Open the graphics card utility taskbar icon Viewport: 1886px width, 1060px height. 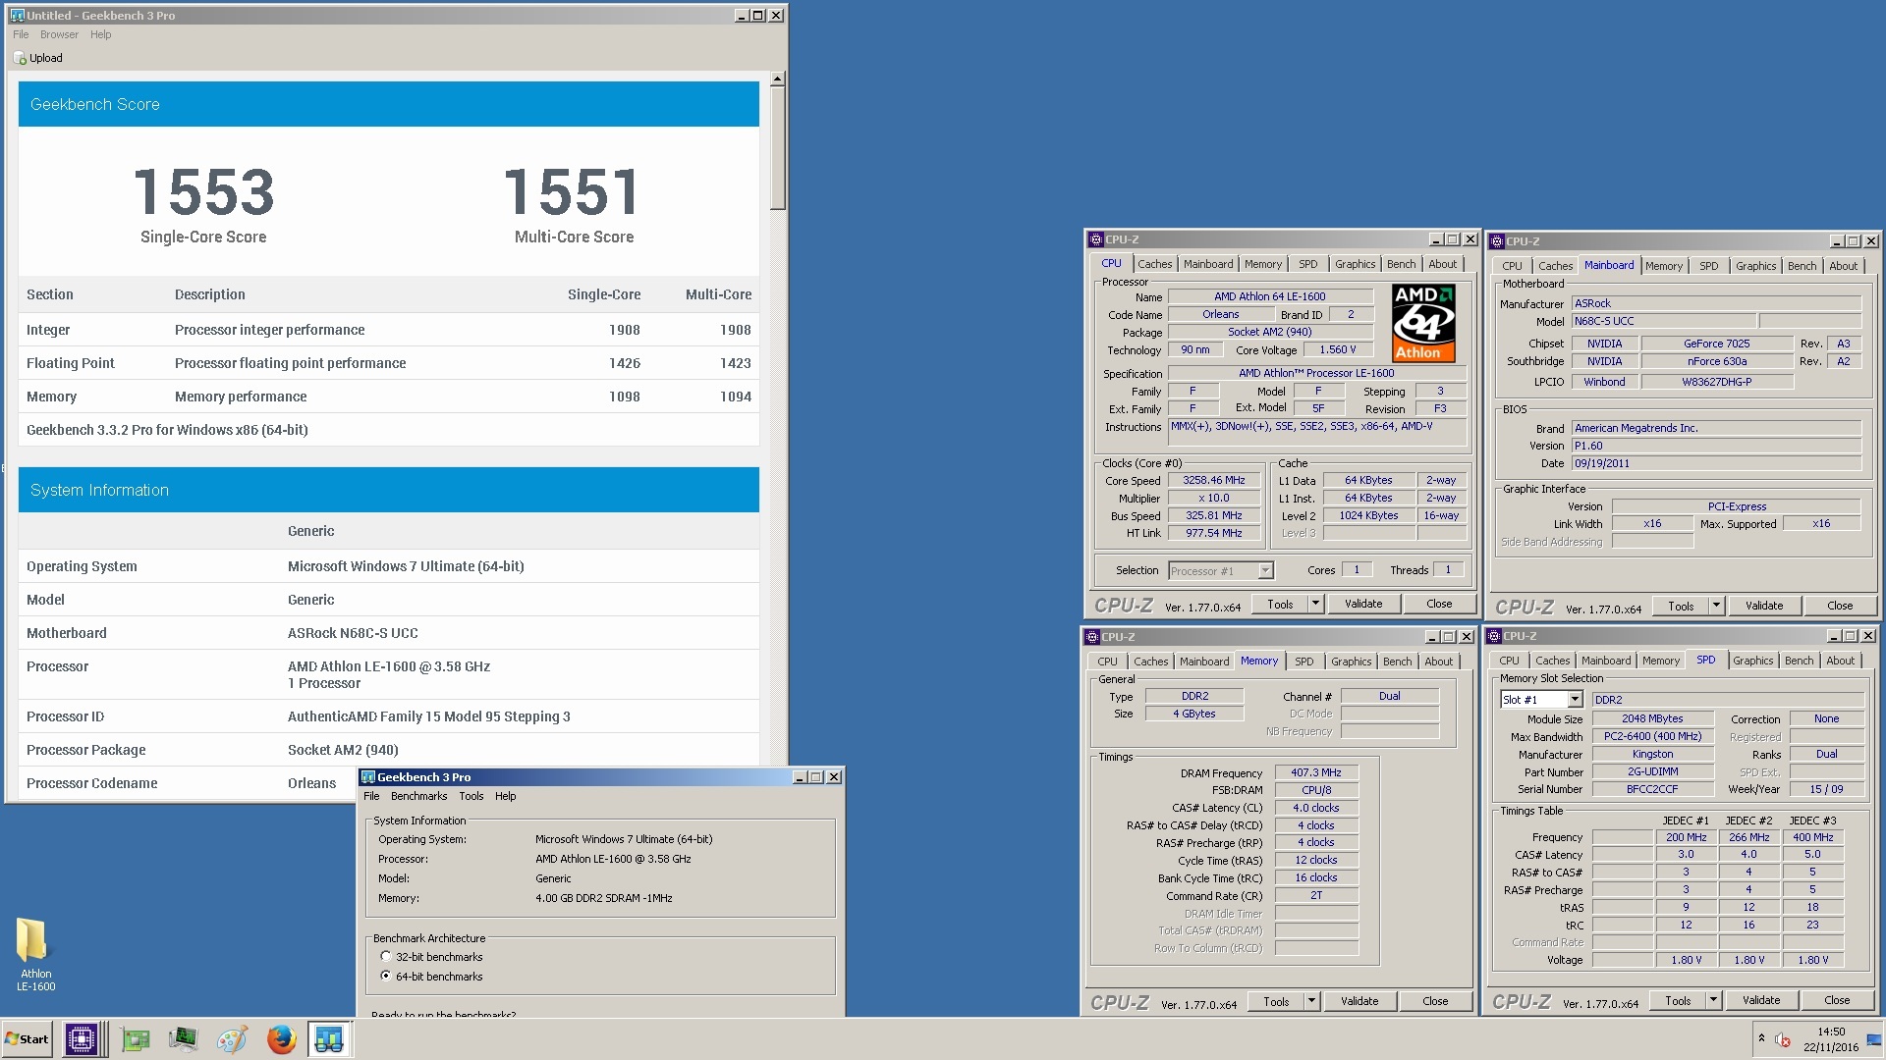tap(135, 1039)
